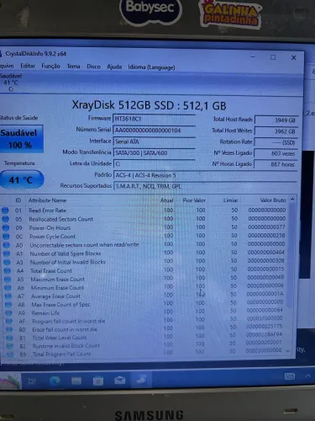Click status circle of Number of Initial Invalid Blocks

point(7,262)
